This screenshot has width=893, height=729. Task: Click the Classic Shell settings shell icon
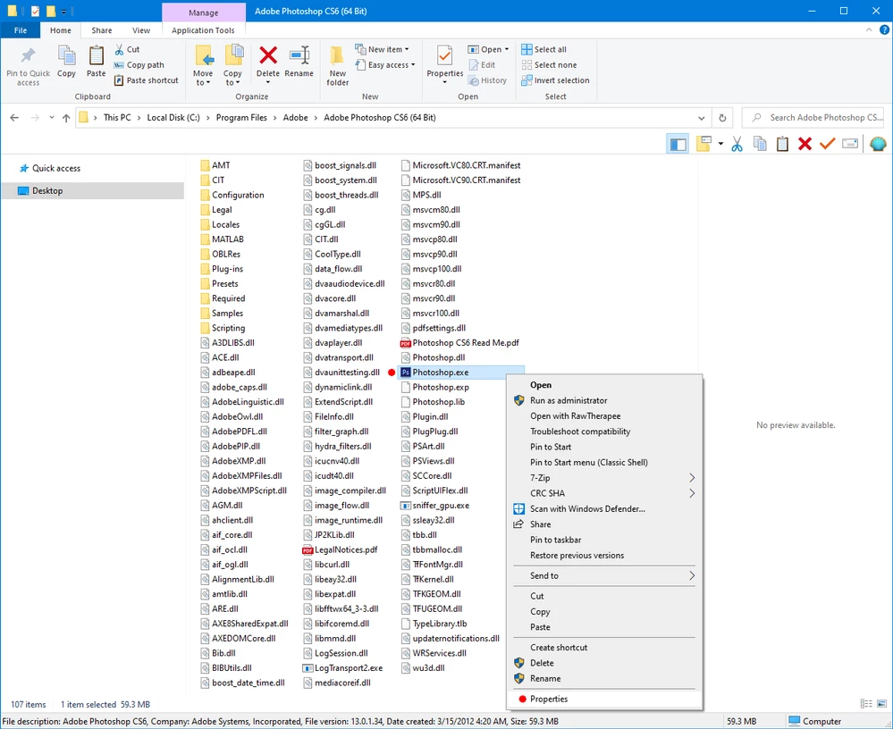point(878,144)
